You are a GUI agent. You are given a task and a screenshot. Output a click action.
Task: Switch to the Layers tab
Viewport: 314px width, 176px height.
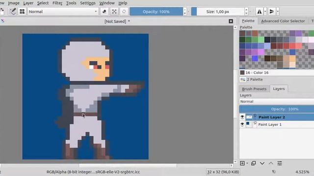click(279, 88)
